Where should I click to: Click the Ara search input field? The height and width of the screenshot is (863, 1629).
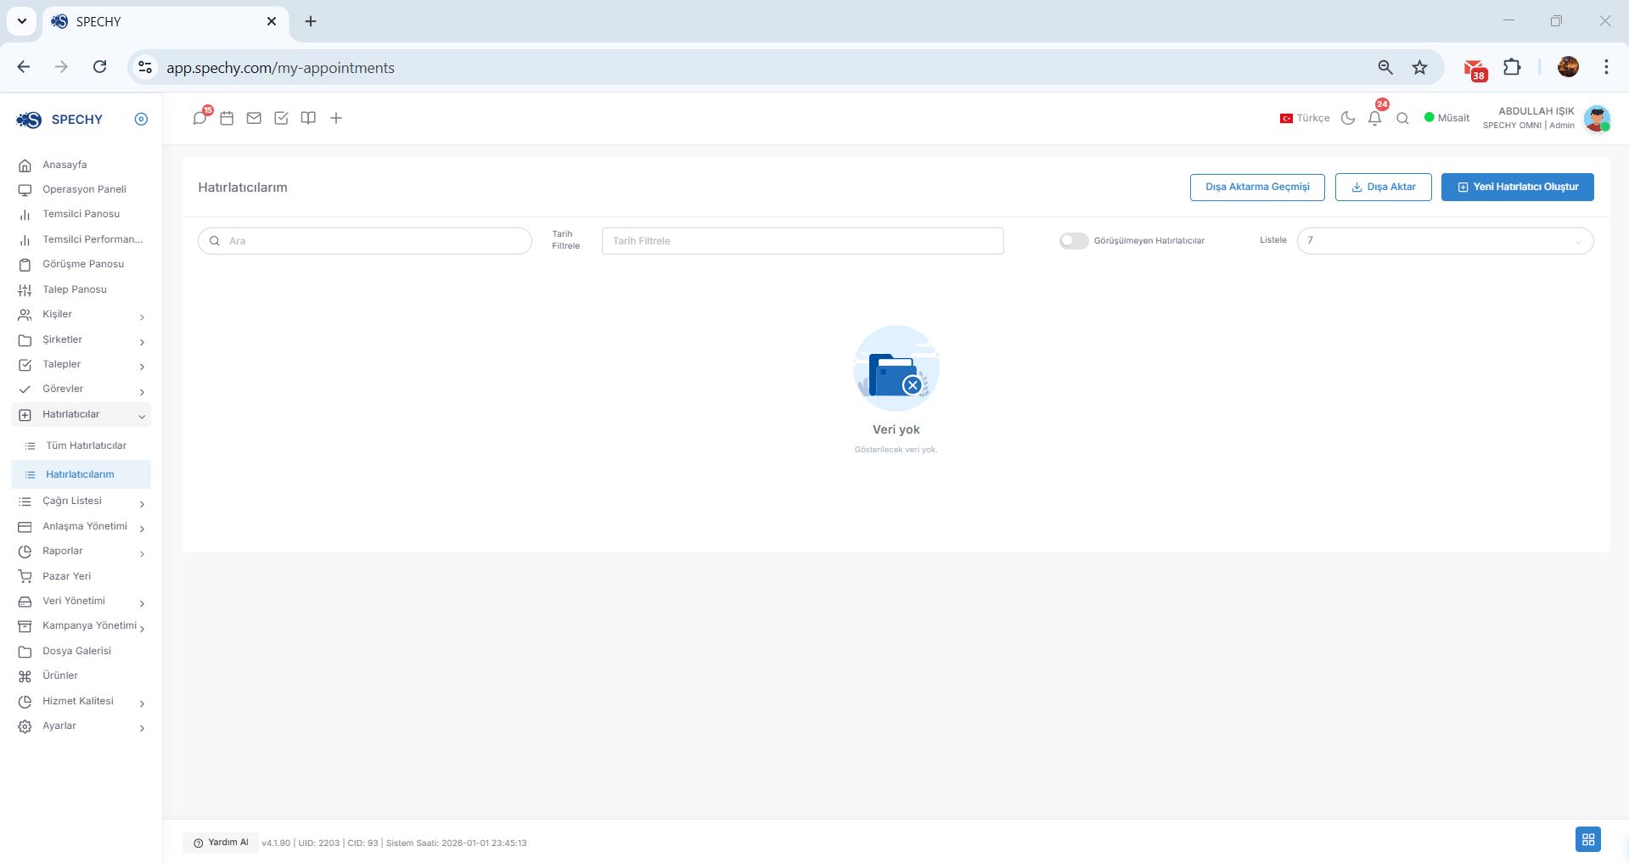[x=365, y=241]
